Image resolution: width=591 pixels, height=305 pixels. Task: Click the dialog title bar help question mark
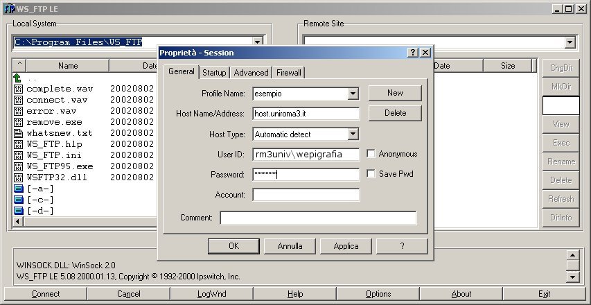[x=413, y=53]
